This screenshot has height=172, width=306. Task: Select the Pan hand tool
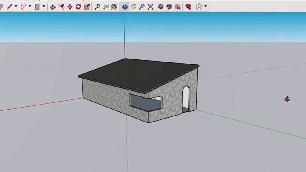pyautogui.click(x=133, y=7)
